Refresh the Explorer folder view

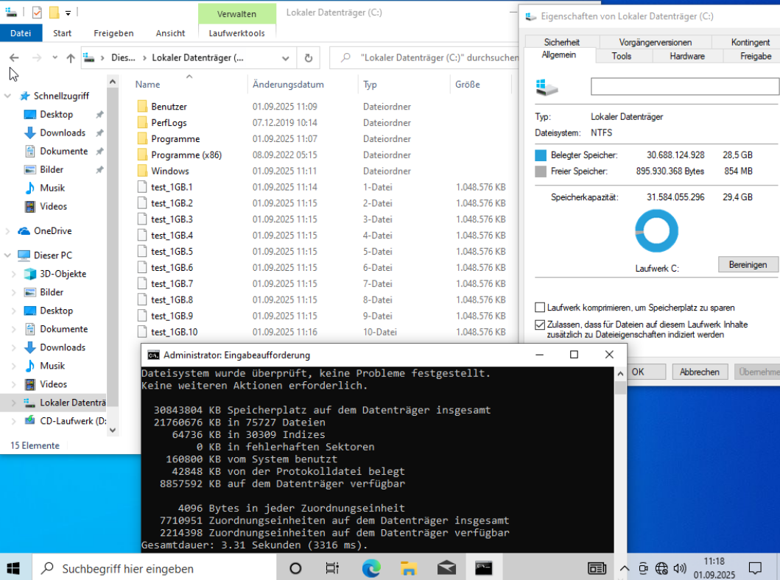(308, 58)
